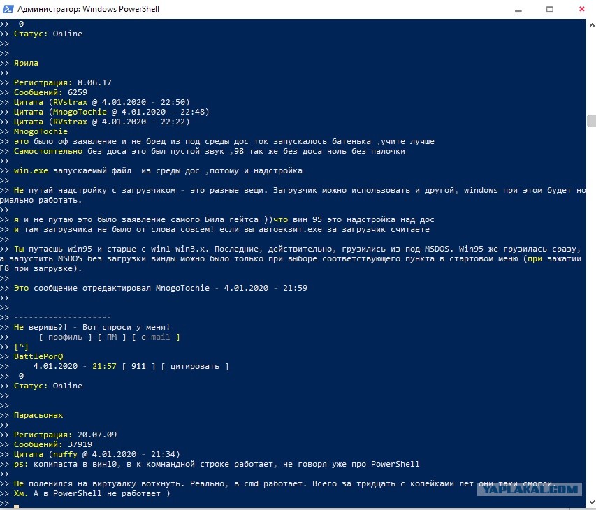The width and height of the screenshot is (596, 510).
Task: Click the line about 'Била гейтса'
Action: [x=224, y=219]
